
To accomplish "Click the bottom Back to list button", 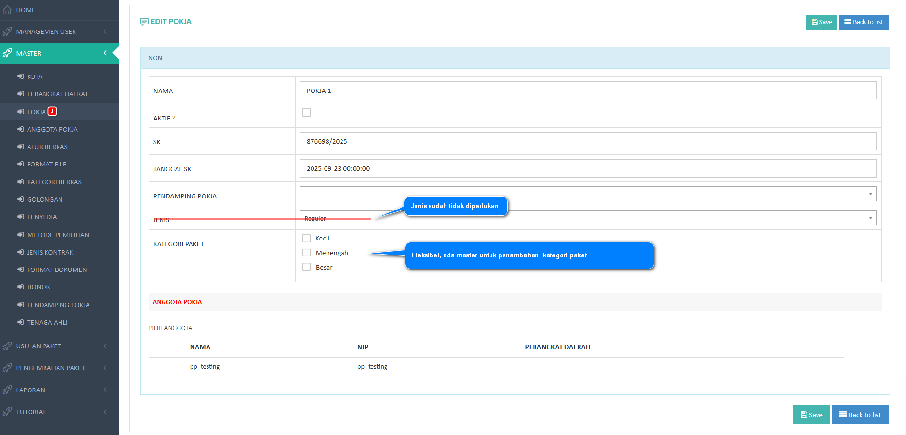I will [x=860, y=415].
